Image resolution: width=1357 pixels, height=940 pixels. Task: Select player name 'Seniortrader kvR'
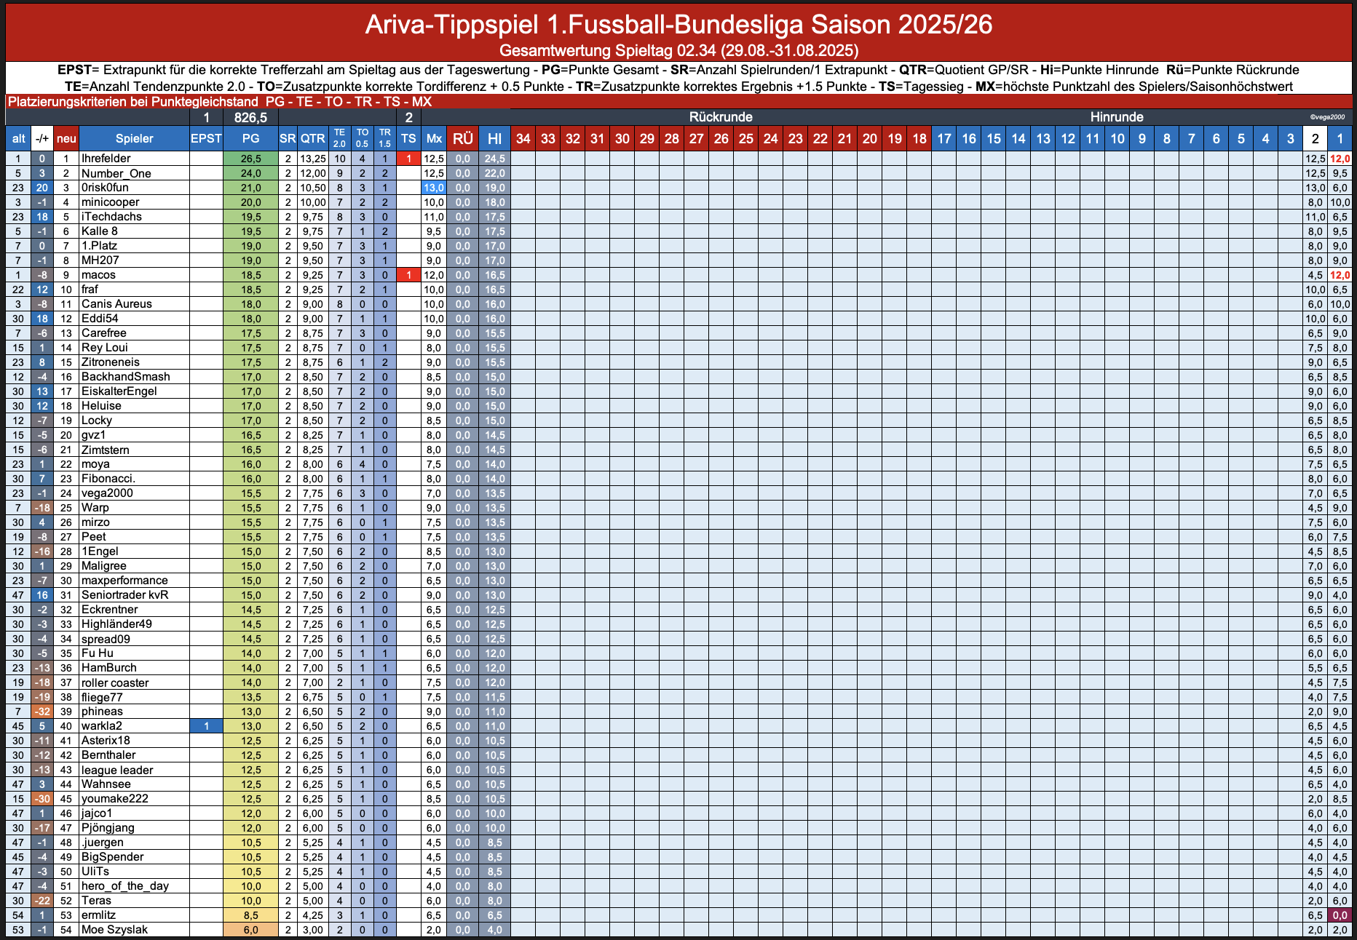tap(125, 595)
